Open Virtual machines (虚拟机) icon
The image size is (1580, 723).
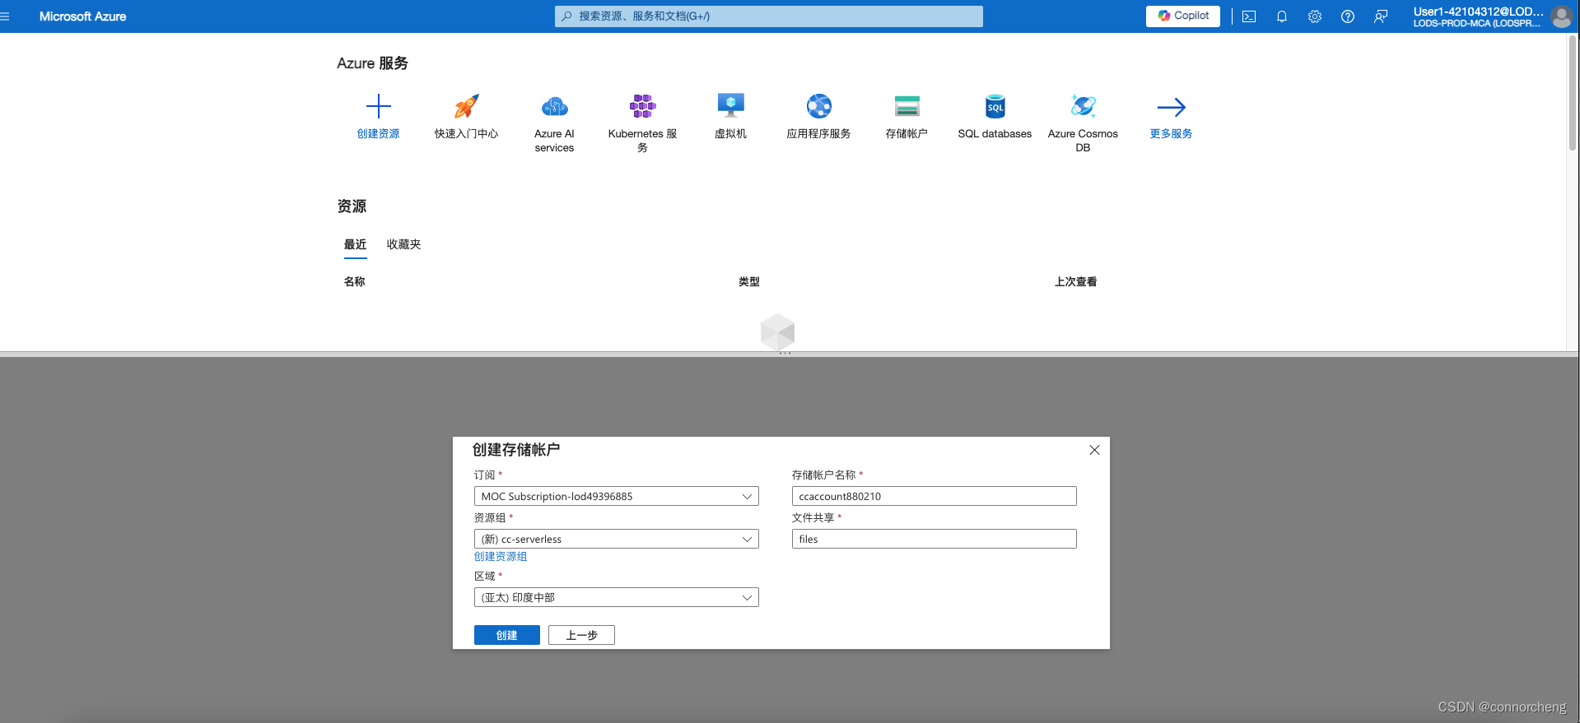coord(730,106)
